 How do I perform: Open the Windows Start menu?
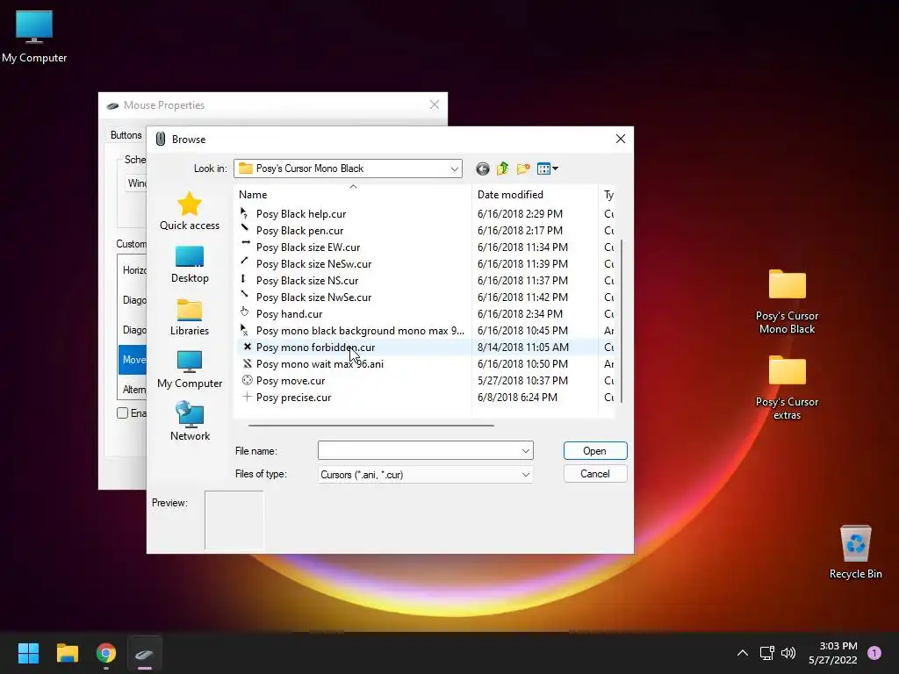pyautogui.click(x=28, y=653)
